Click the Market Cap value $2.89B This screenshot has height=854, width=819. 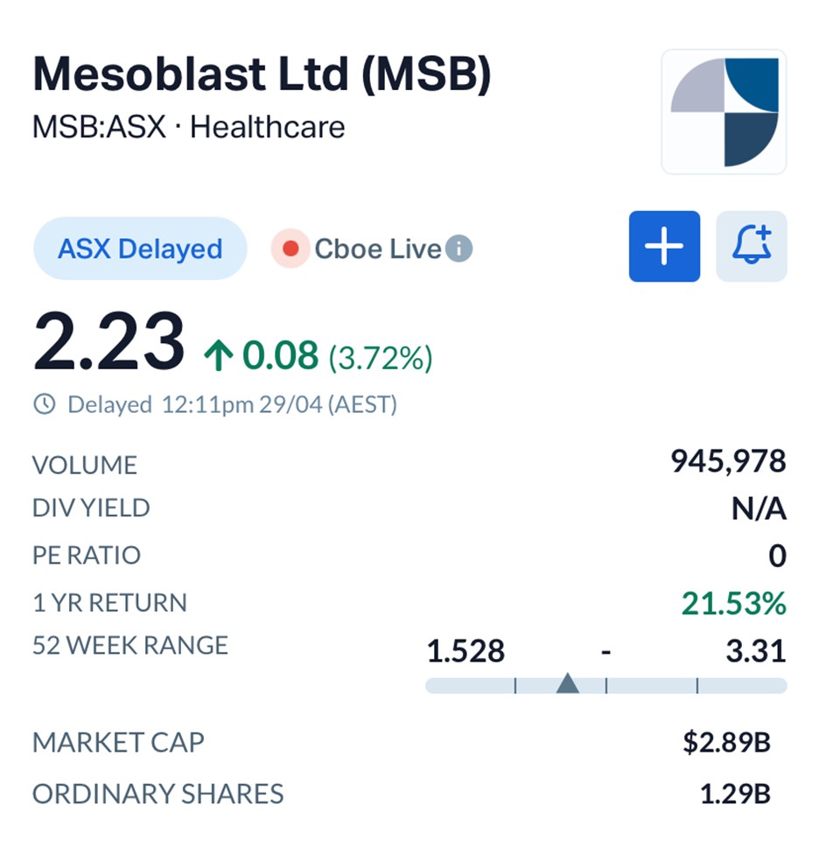(x=726, y=743)
